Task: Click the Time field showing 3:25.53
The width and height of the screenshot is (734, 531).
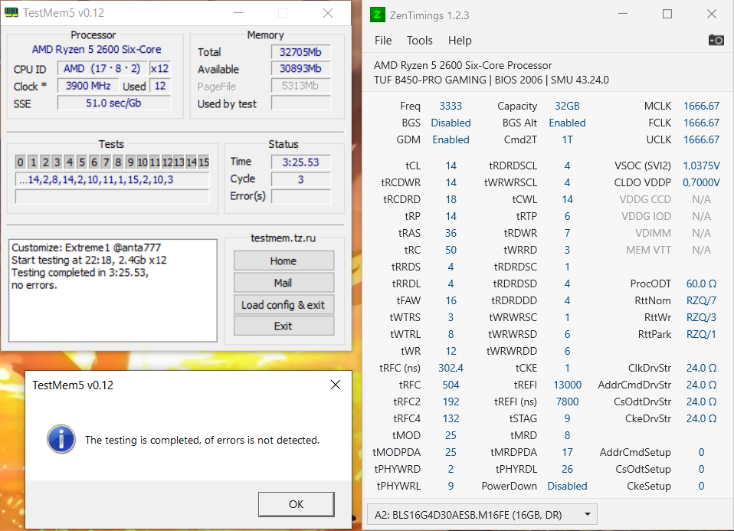Action: click(300, 162)
